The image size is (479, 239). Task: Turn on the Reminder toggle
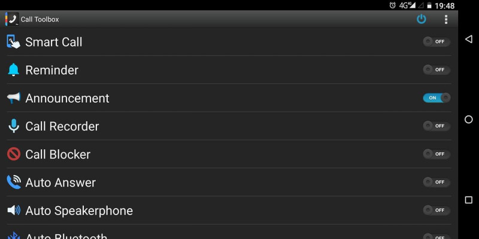coord(436,70)
